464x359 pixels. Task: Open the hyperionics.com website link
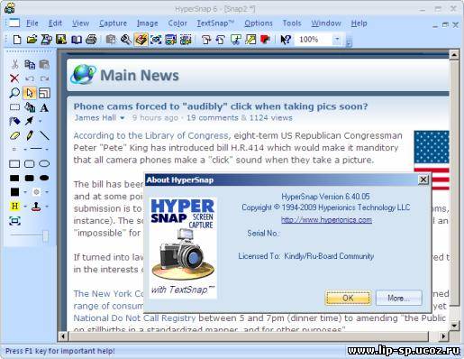pyautogui.click(x=326, y=220)
